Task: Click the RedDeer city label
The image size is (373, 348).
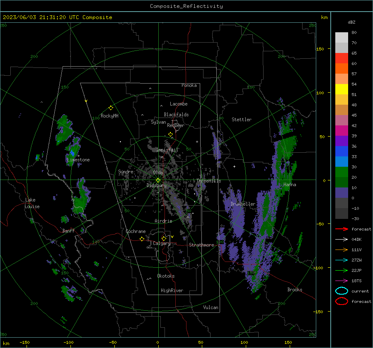Action: tap(176, 125)
